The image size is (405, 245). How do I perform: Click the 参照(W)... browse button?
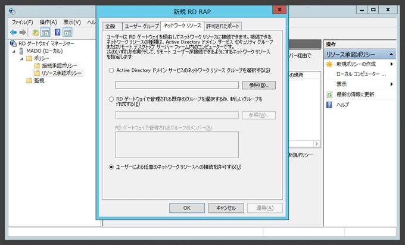coord(259,115)
